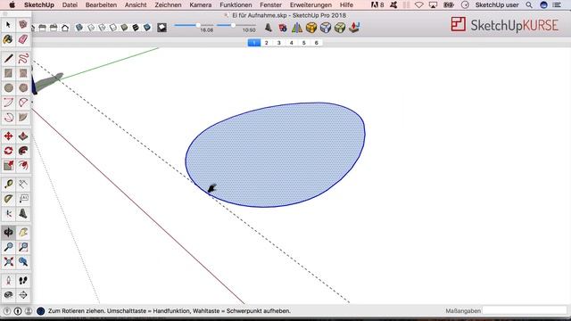Activate the Move tool with red arrows
This screenshot has height=321, width=571.
[8, 136]
